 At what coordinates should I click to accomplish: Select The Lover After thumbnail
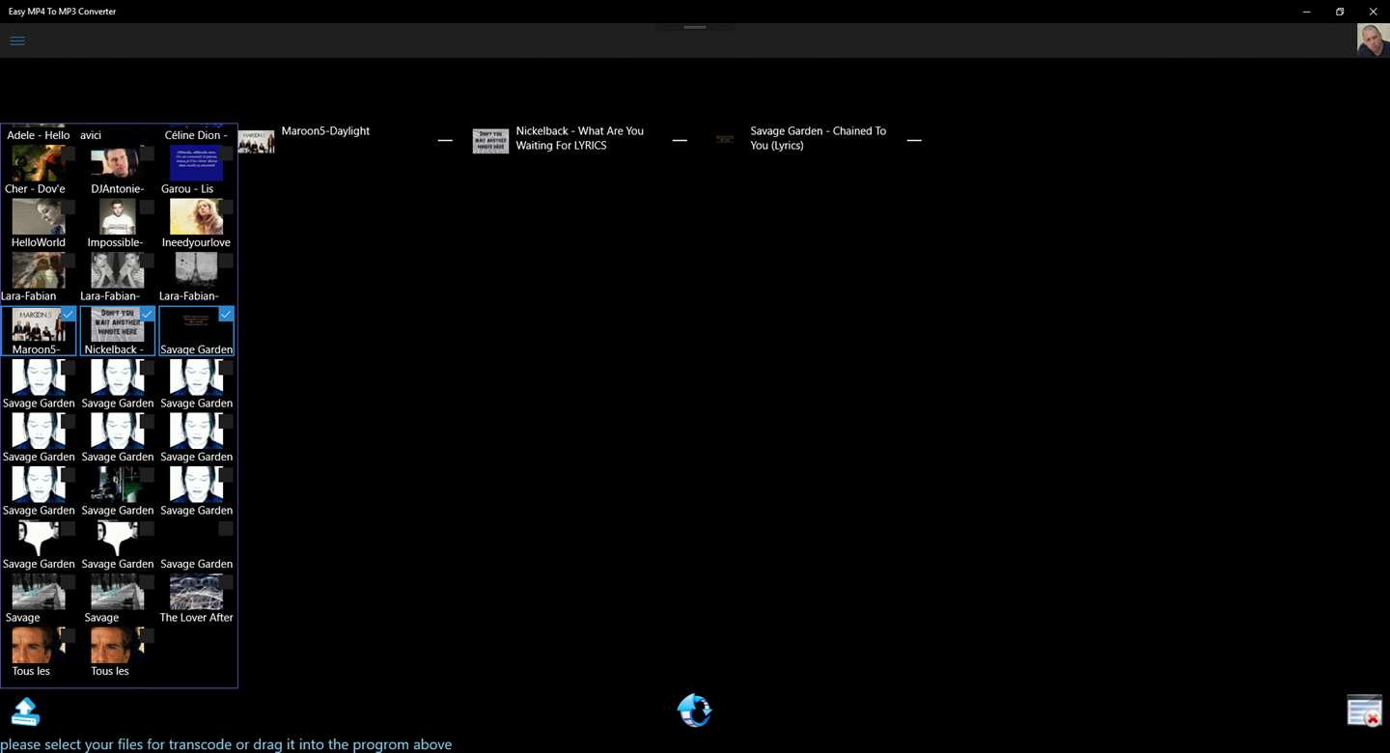point(196,592)
